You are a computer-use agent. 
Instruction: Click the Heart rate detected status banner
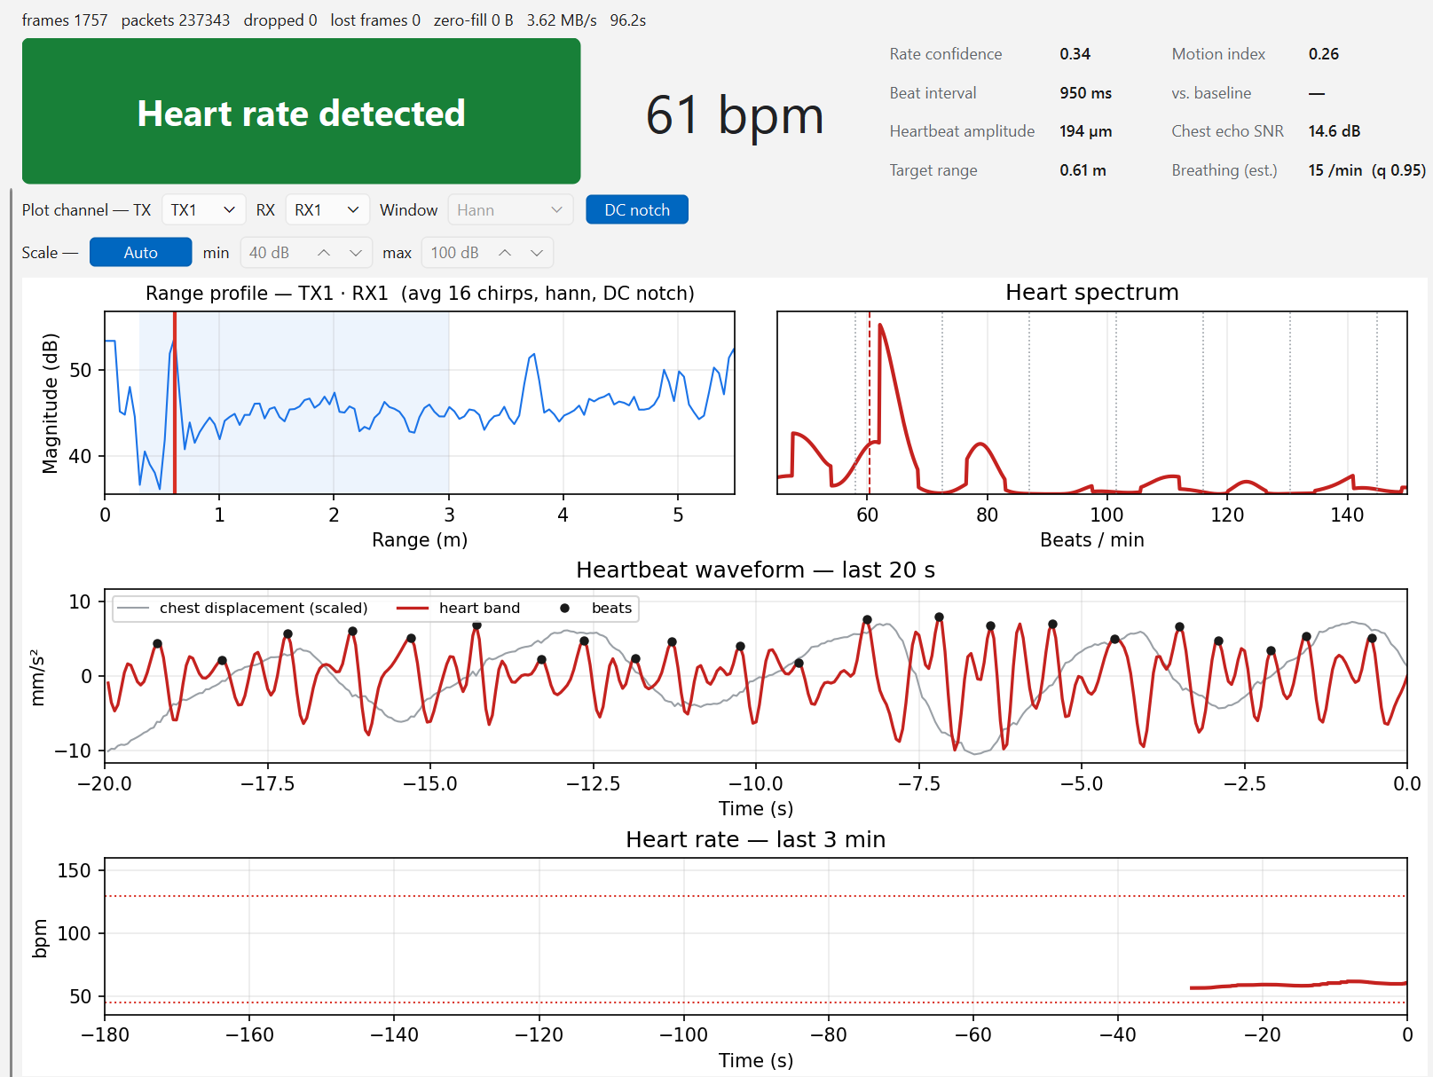tap(301, 112)
